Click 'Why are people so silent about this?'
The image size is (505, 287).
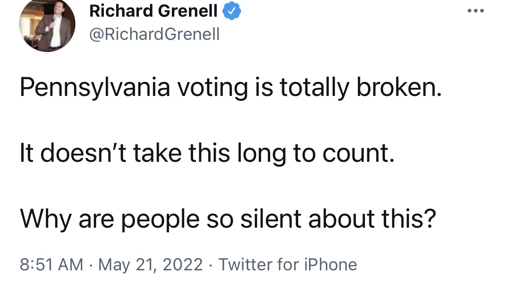pos(228,219)
